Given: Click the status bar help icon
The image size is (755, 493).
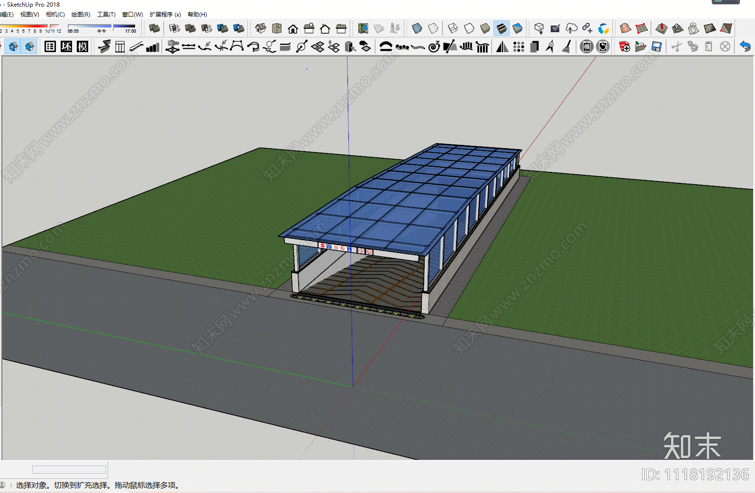Looking at the screenshot, I should point(2,485).
